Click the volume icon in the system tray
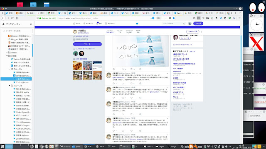Screen dimensions: 266x149 226,147
